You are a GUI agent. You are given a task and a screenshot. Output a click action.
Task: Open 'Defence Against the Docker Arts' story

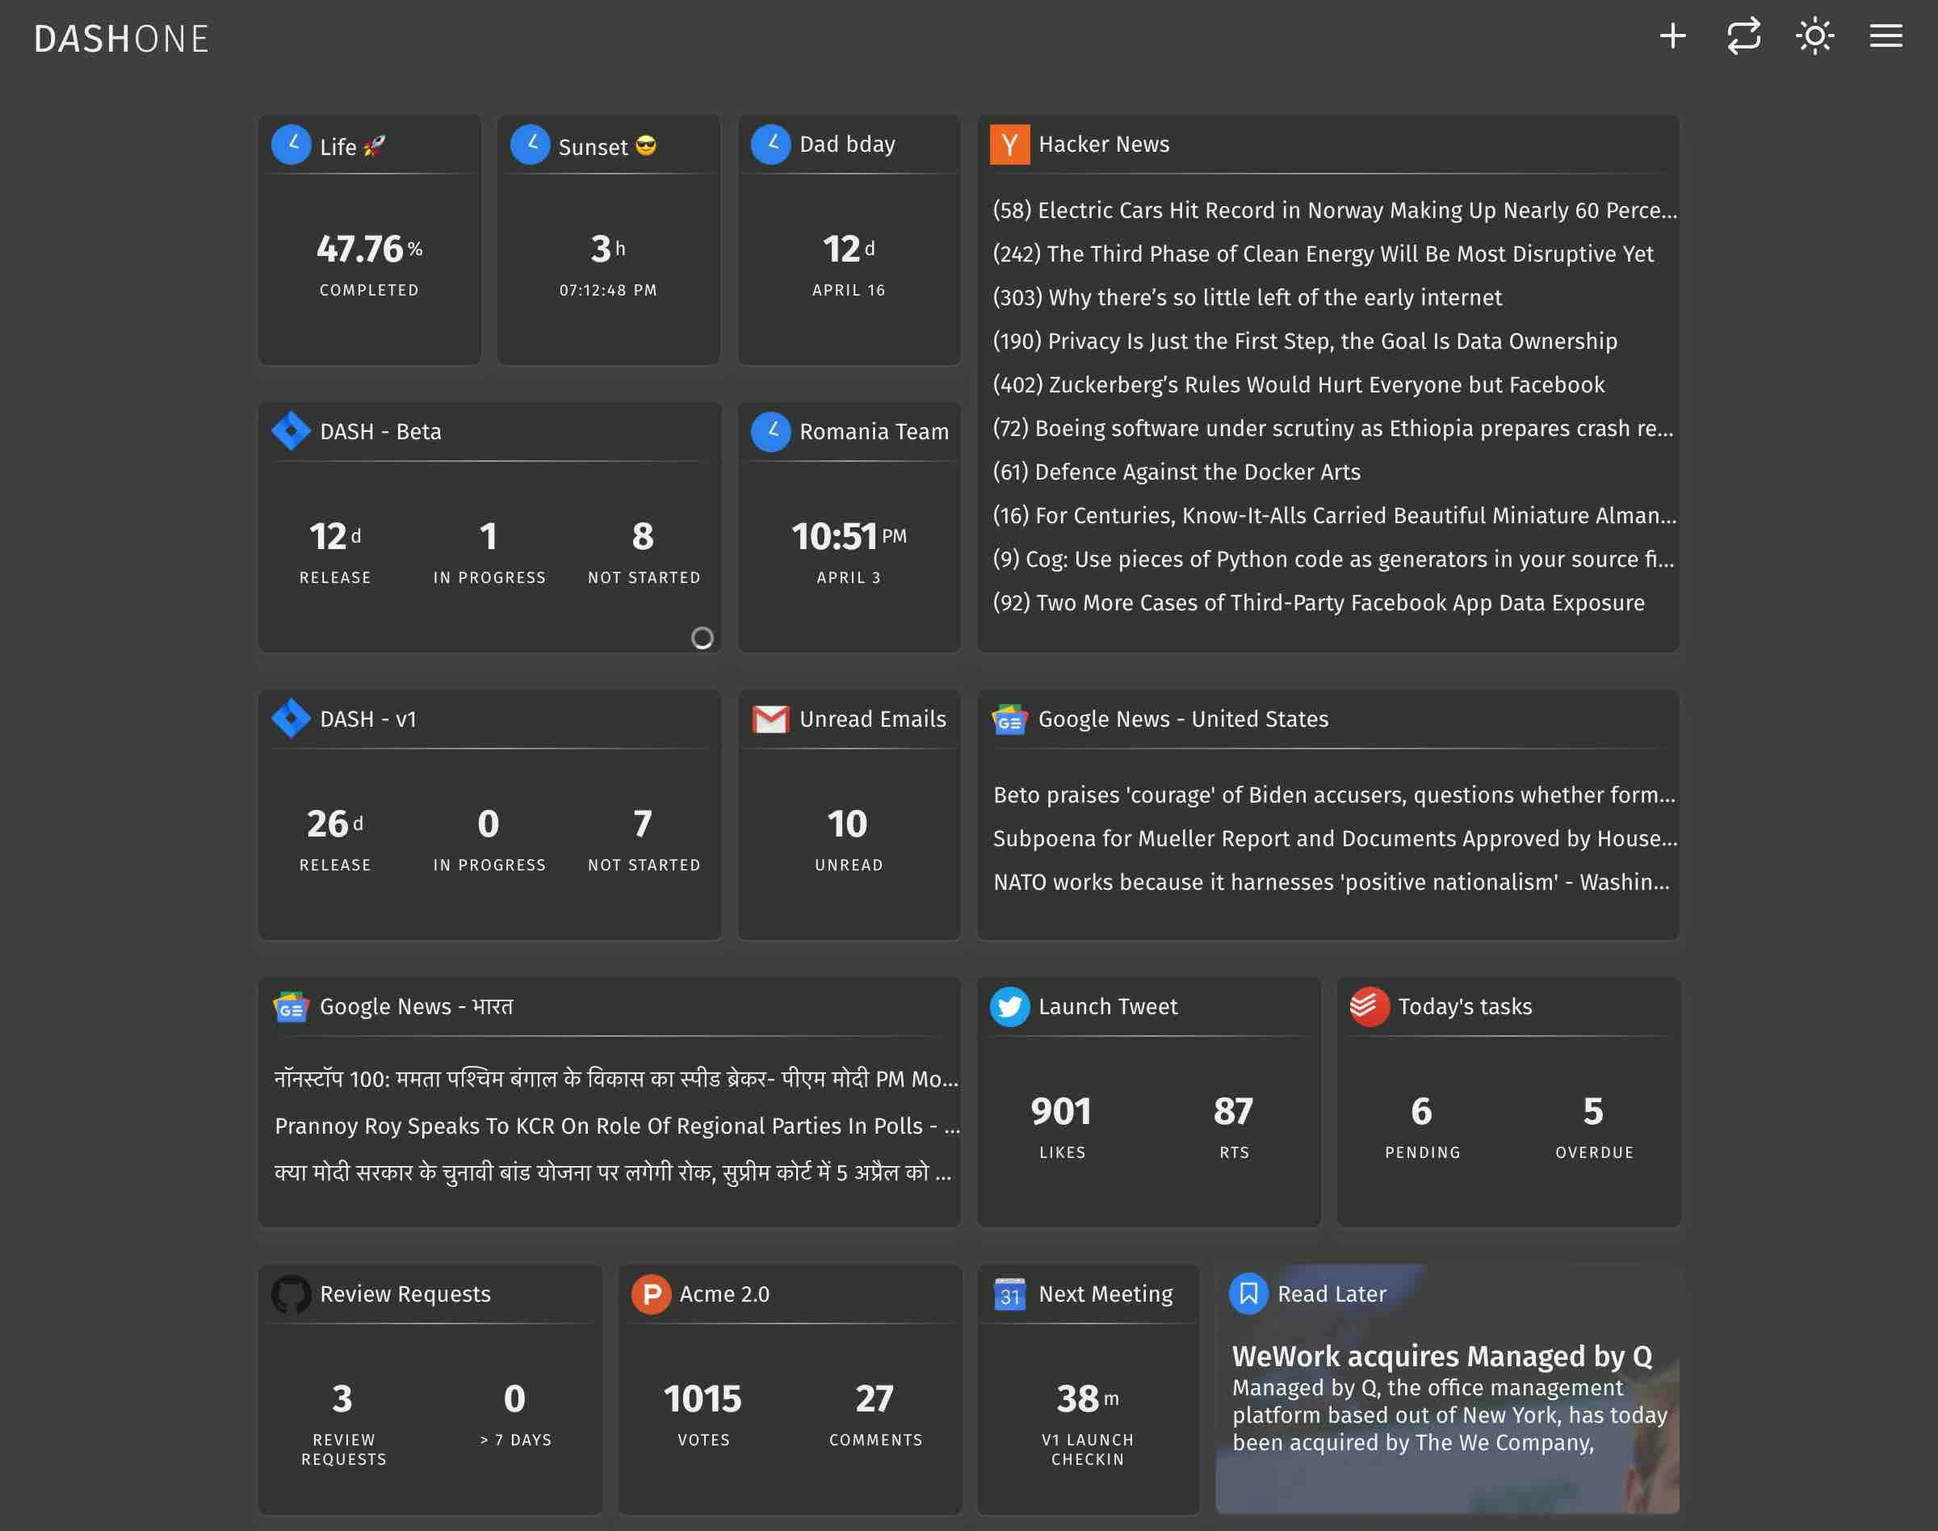click(1176, 472)
